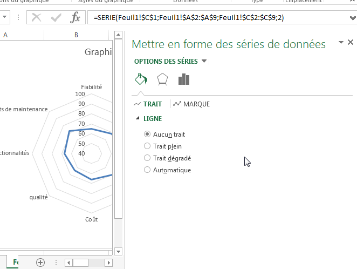Image resolution: width=357 pixels, height=269 pixels.
Task: Open the Effects pentagon icon tab
Action: (x=162, y=80)
